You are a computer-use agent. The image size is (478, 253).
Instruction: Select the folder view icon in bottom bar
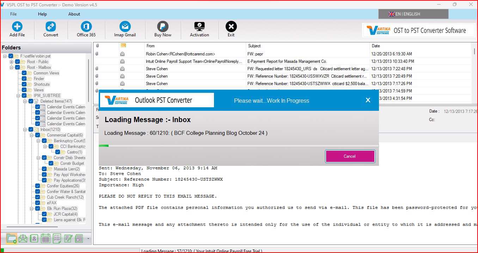(11, 239)
